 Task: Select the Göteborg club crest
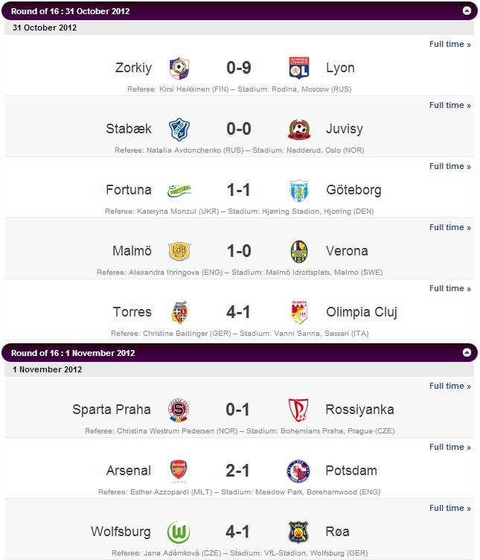point(298,191)
